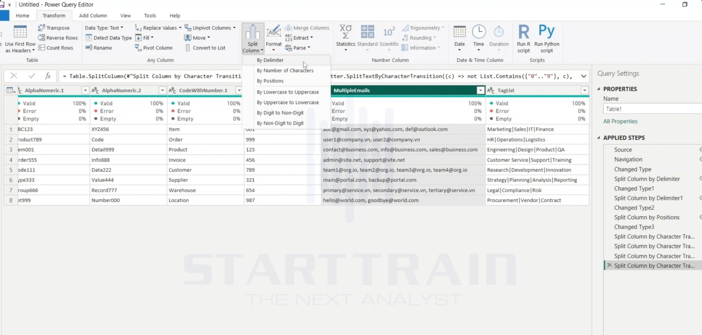Click Detect Data Type
Viewport: 702px width, 335px height.
click(x=108, y=38)
